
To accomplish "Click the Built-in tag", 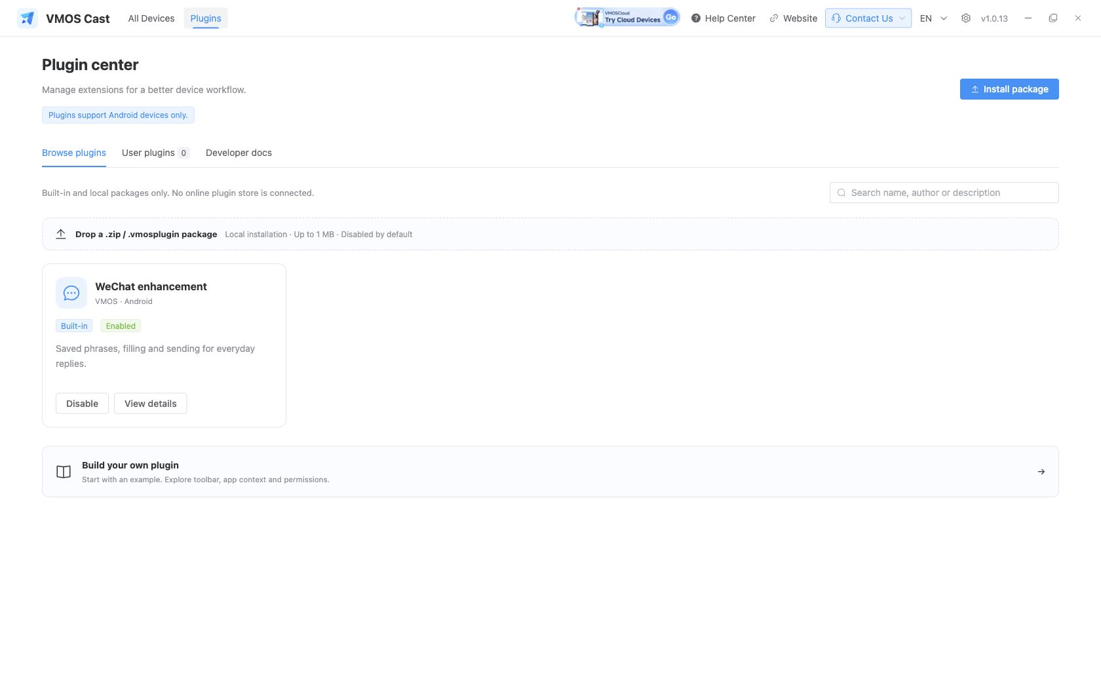I will tap(74, 326).
